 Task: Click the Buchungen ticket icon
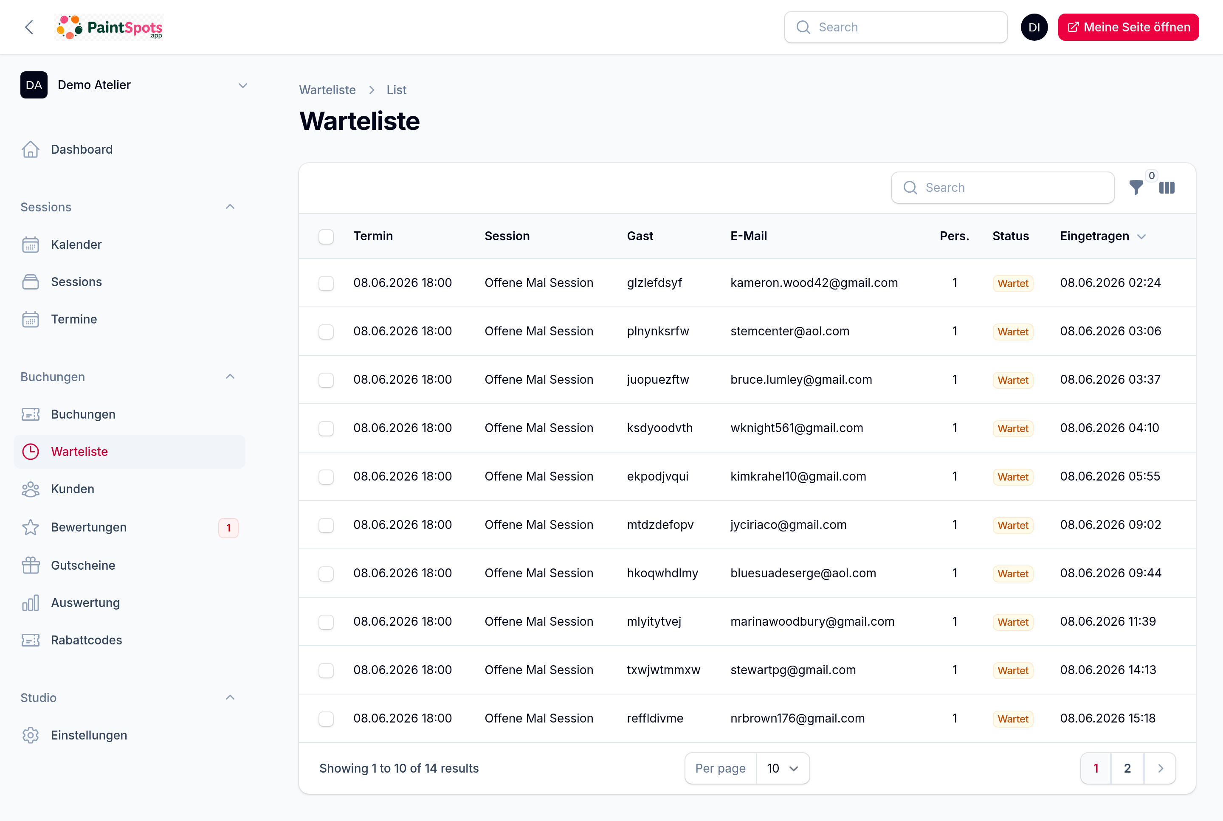click(31, 414)
